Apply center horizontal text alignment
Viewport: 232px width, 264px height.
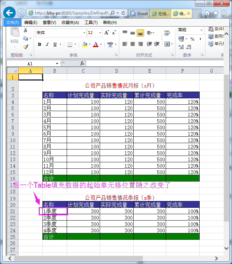click(133, 44)
